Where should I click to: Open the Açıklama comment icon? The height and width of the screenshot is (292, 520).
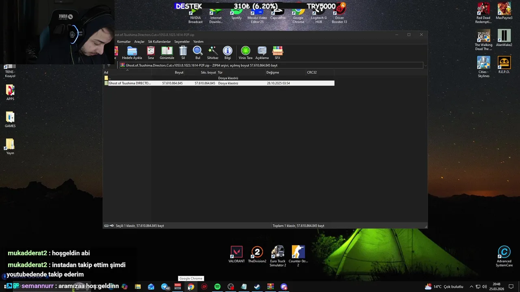262,53
